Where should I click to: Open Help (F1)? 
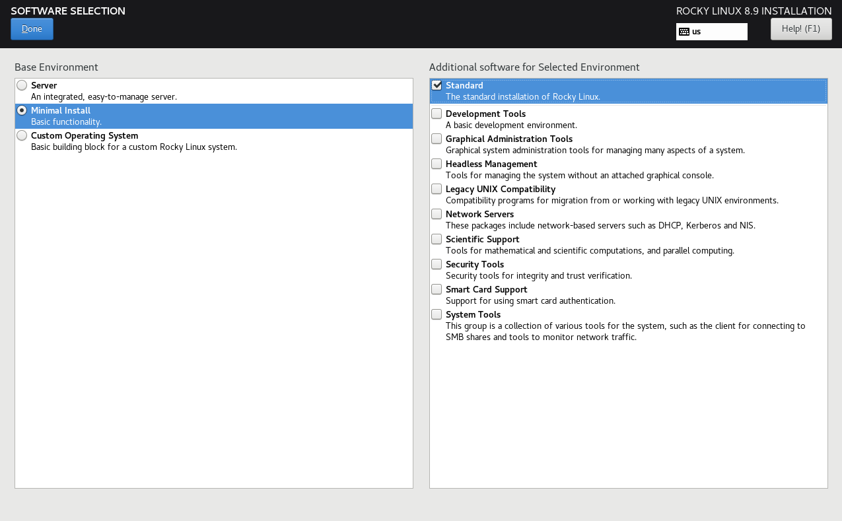pos(801,29)
